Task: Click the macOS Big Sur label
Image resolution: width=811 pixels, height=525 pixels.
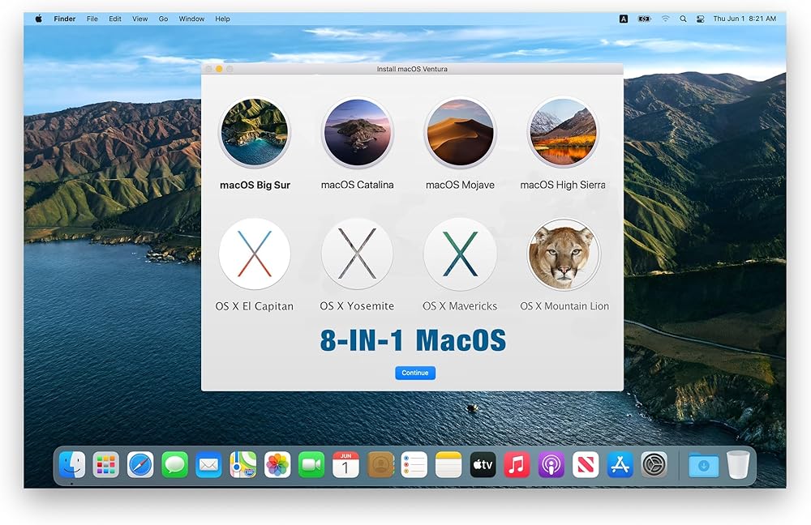Action: point(255,185)
